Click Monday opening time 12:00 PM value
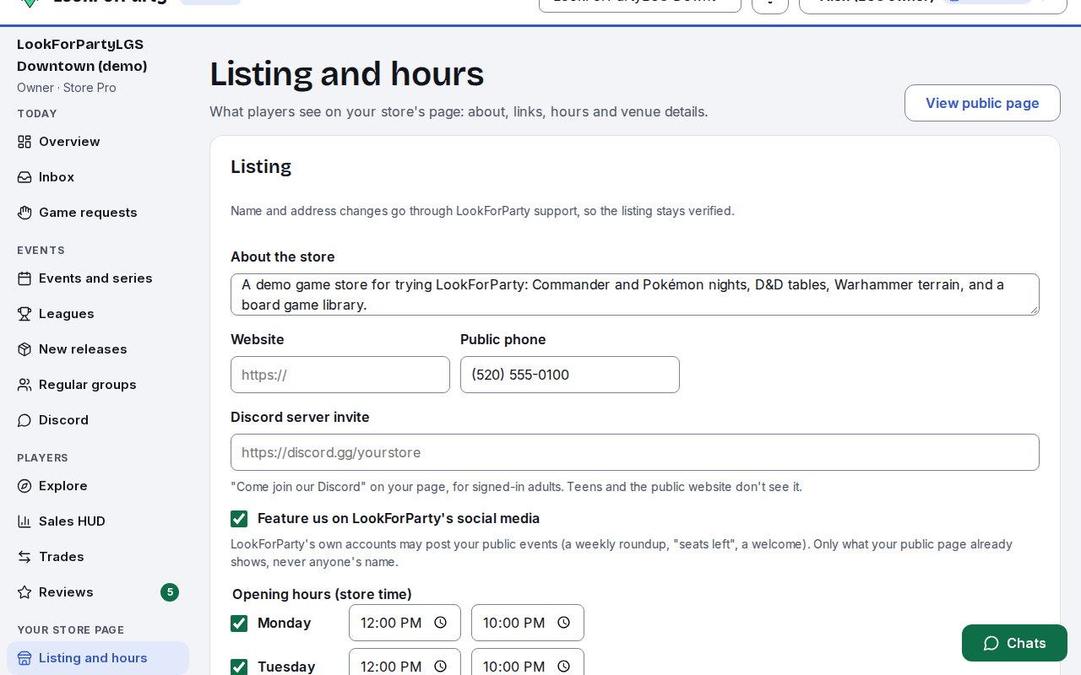This screenshot has width=1081, height=675. (391, 623)
